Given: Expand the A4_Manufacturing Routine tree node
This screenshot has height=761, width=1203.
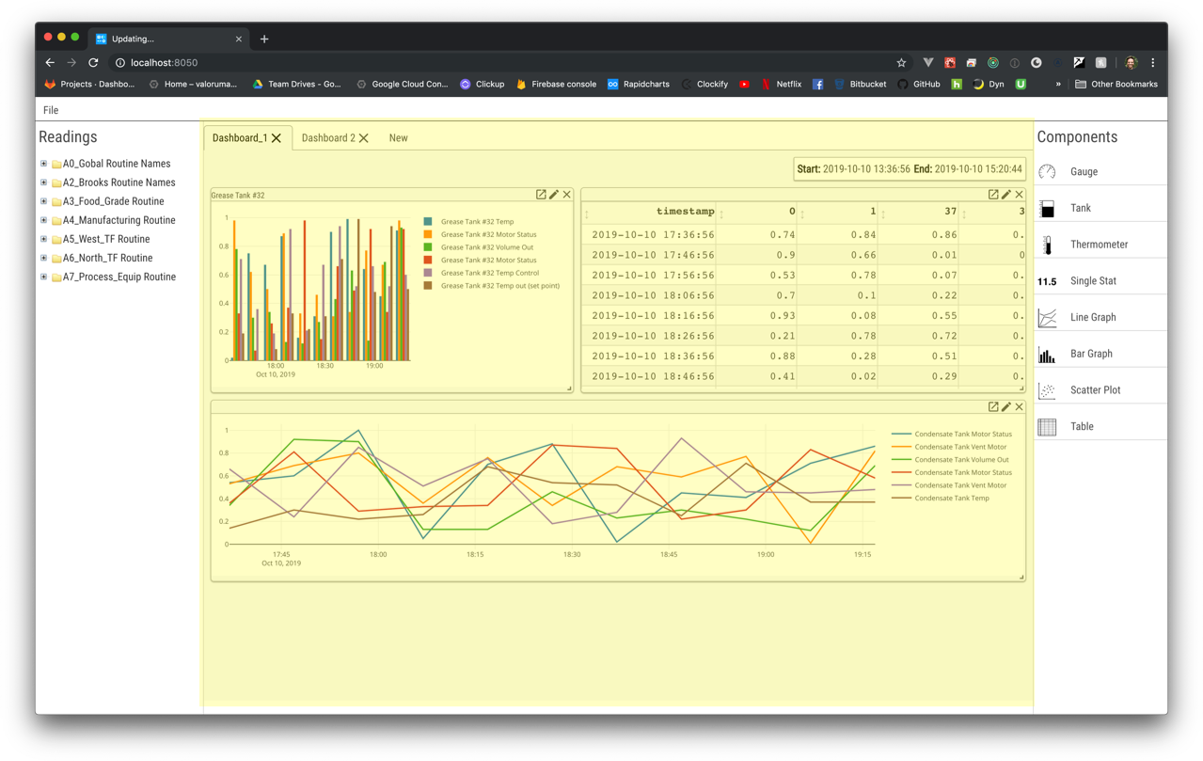Looking at the screenshot, I should [x=43, y=220].
